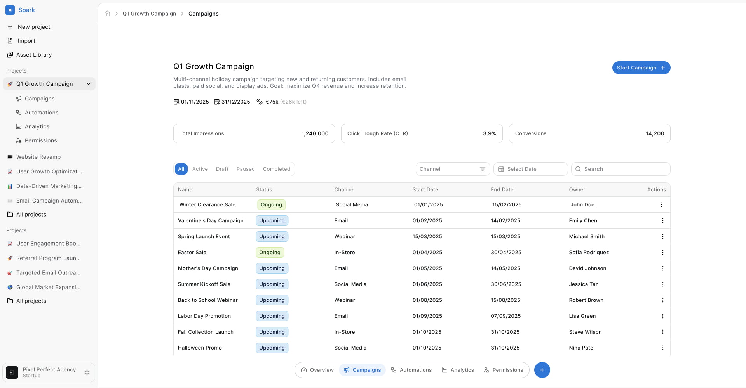Open actions menu for Valentine's Day Campaign

(663, 221)
